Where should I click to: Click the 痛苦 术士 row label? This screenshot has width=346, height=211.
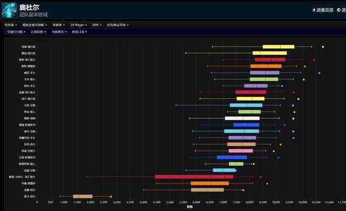pyautogui.click(x=30, y=73)
